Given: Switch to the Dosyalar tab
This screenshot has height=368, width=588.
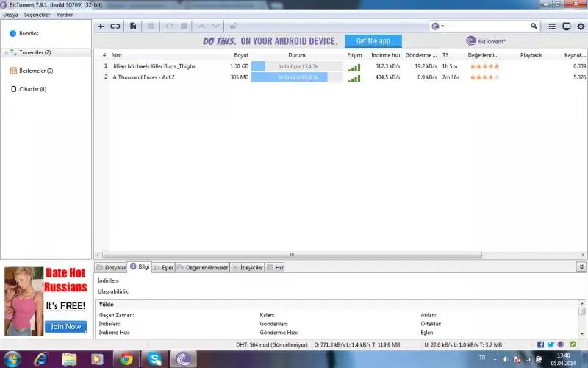Looking at the screenshot, I should pyautogui.click(x=112, y=268).
